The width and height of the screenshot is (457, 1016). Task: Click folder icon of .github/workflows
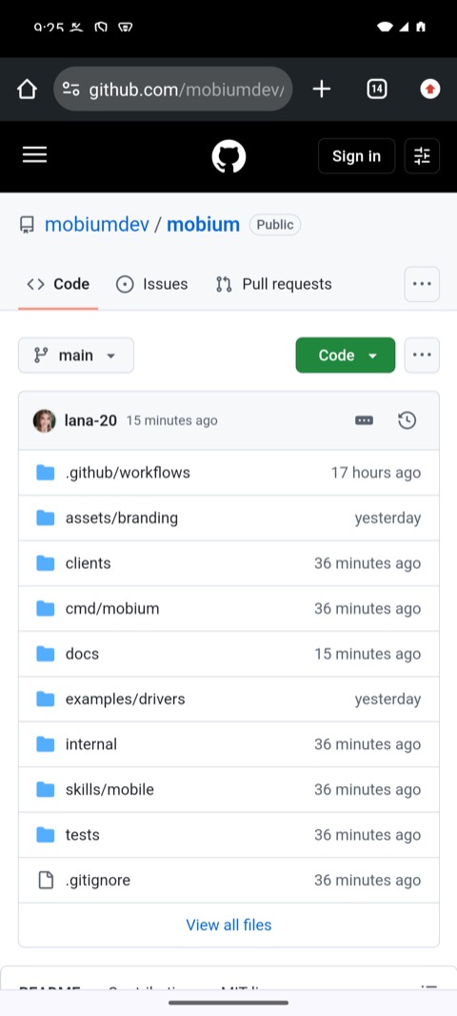point(46,473)
